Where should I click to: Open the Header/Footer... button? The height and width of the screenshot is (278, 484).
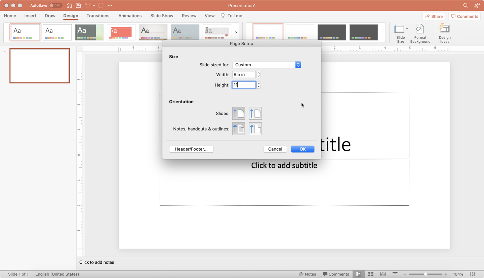coord(191,149)
